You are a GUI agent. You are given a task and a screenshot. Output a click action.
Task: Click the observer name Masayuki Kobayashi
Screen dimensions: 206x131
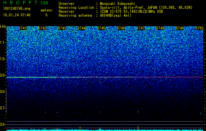(x=118, y=4)
